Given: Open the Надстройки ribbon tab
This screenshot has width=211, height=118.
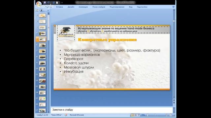Looking at the screenshot, I should point(142,7).
